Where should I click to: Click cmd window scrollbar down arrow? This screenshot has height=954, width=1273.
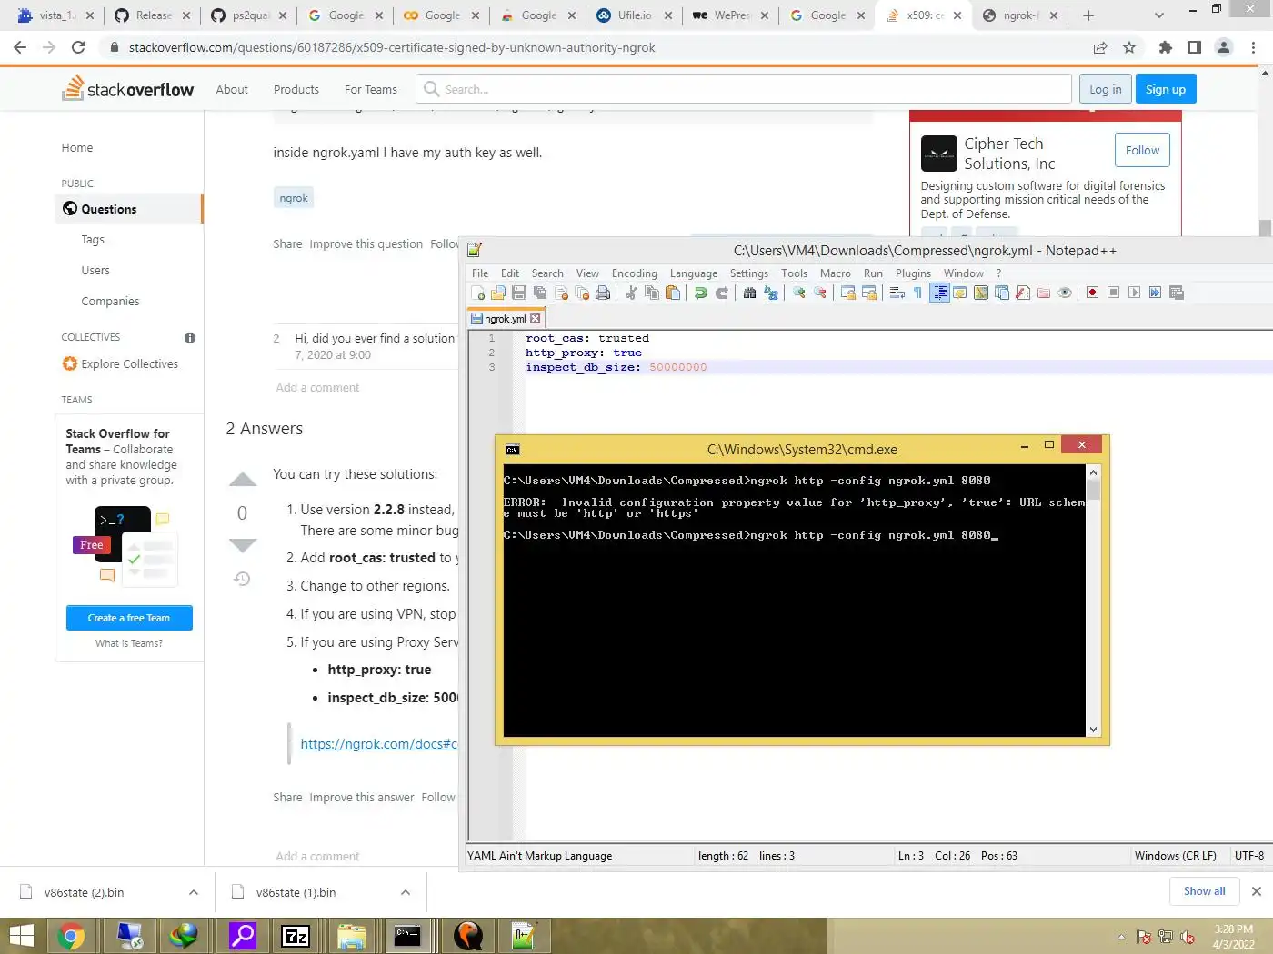point(1093,729)
